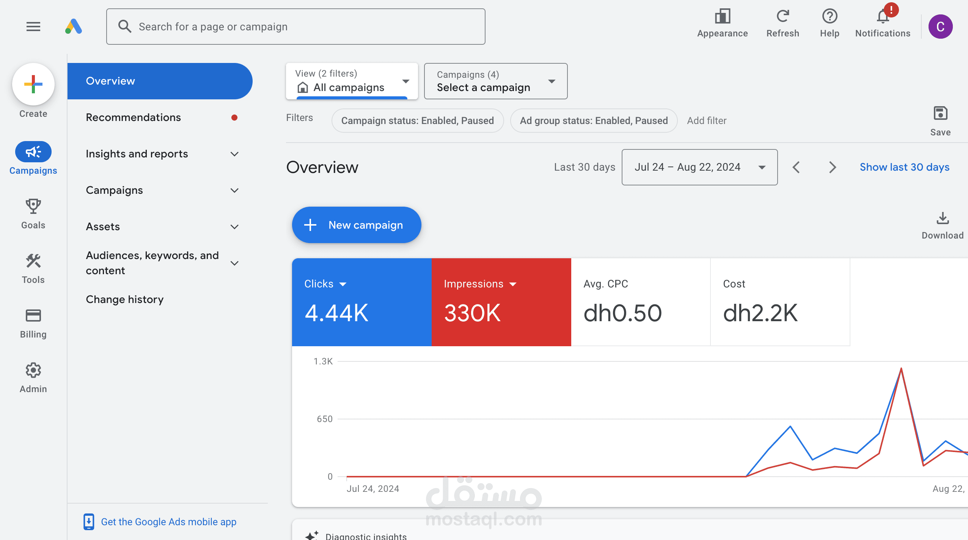
Task: Select the Avg. CPC metric card
Action: [x=641, y=302]
